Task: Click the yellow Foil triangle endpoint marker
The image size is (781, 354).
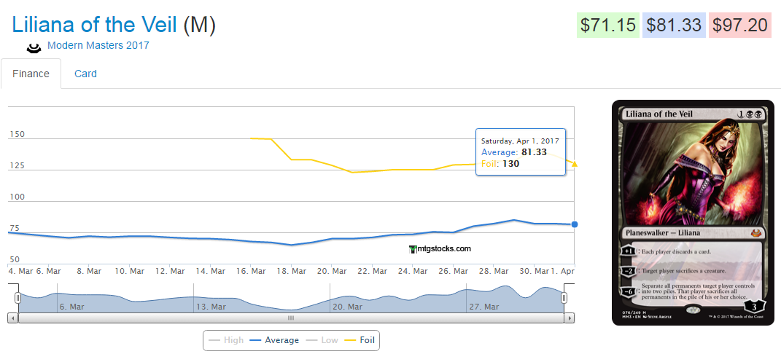Action: (575, 164)
